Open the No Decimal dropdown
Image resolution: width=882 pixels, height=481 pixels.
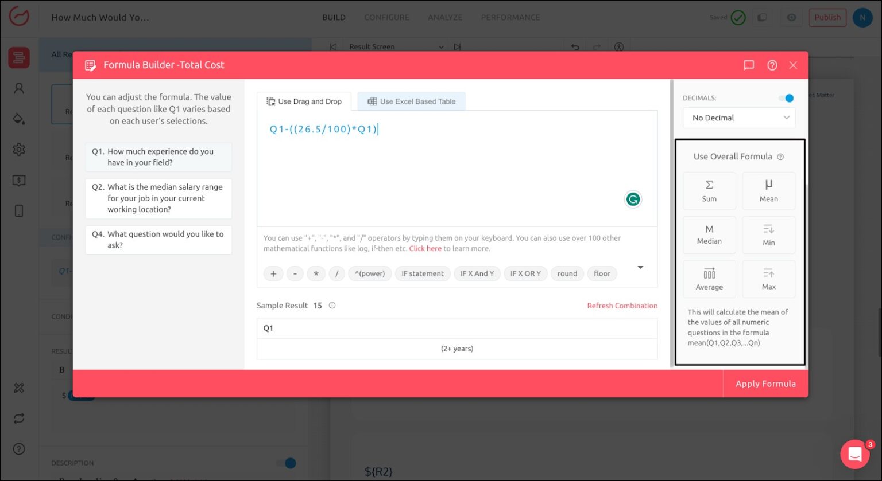pos(739,118)
